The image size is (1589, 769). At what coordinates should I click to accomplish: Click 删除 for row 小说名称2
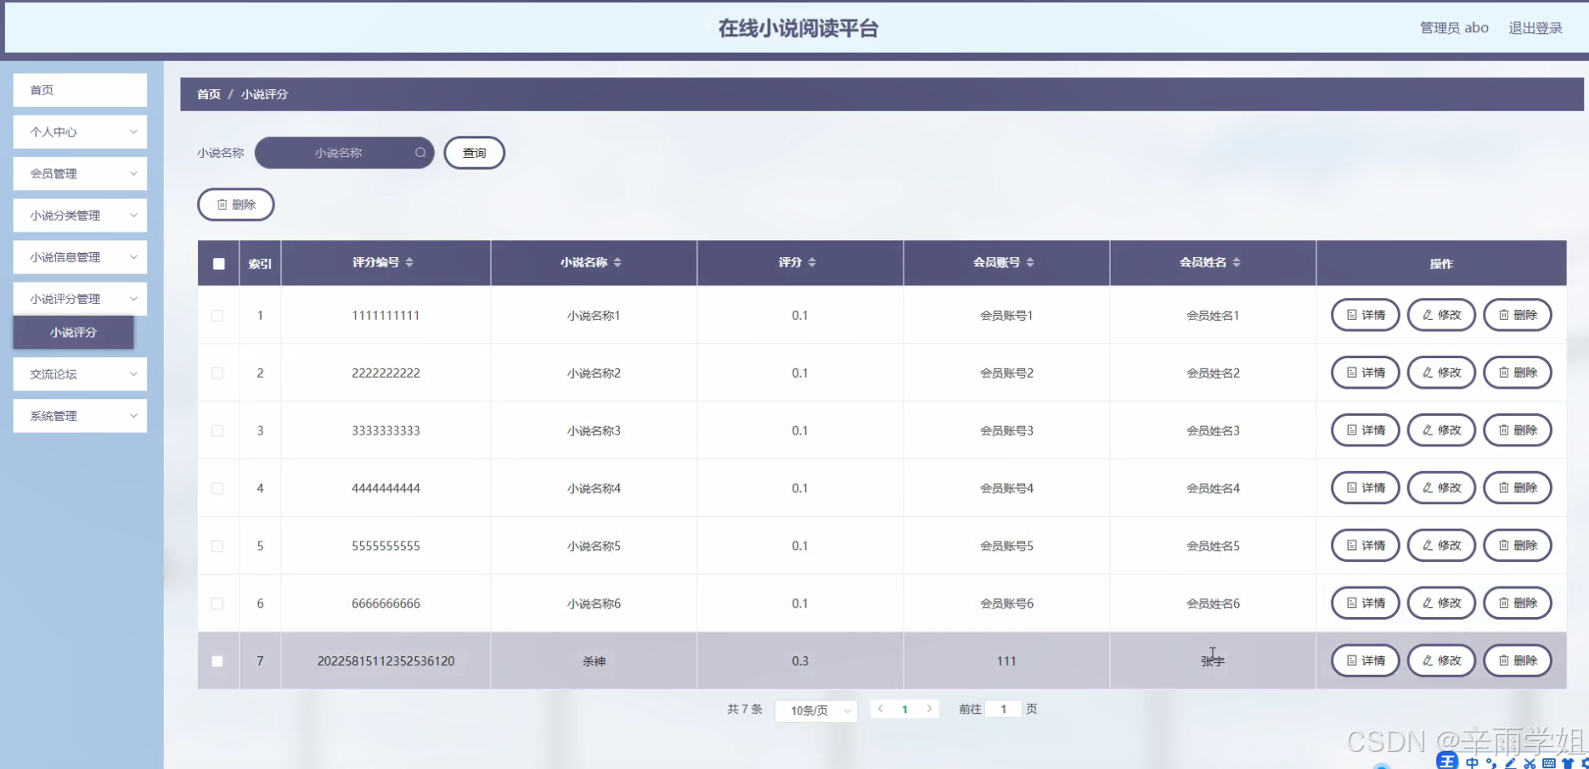1518,373
